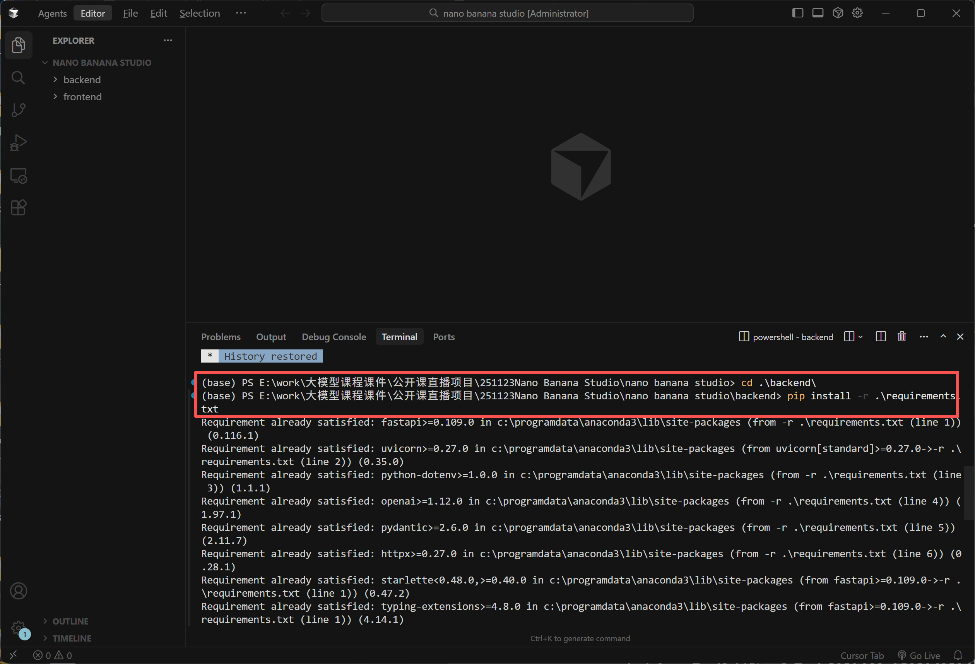The height and width of the screenshot is (664, 975).
Task: Kill terminal with trash icon
Action: point(901,336)
